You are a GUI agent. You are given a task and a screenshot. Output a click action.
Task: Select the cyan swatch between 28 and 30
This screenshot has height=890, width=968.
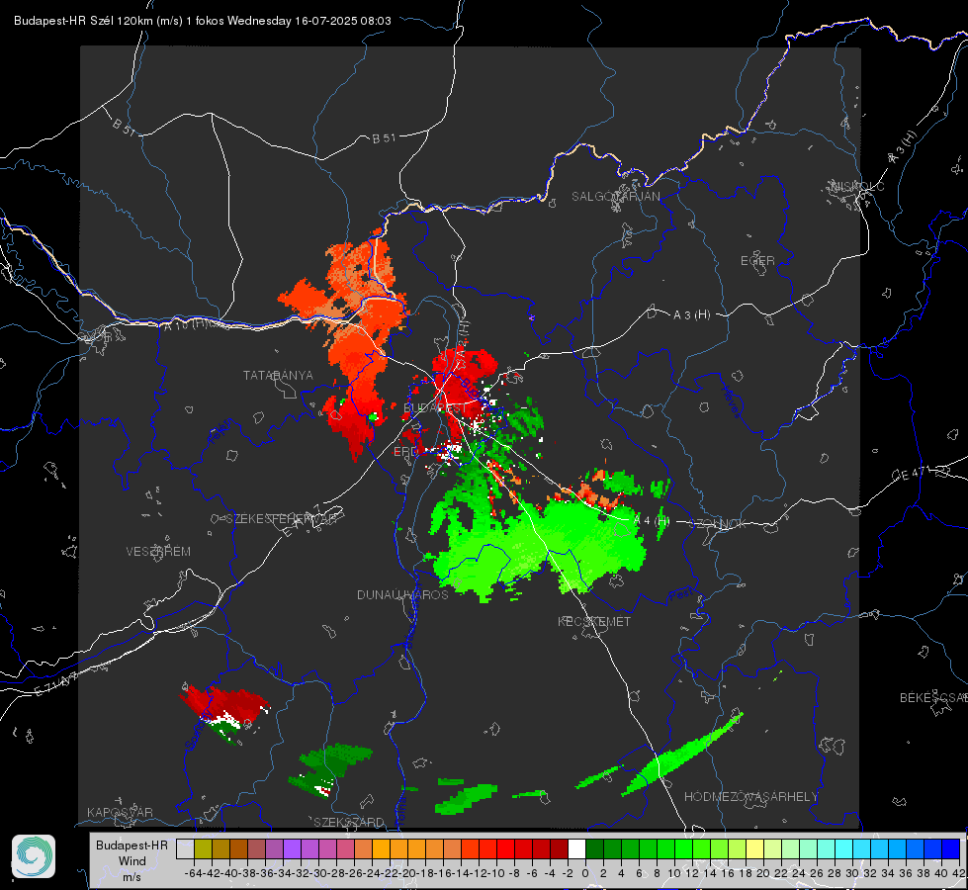pyautogui.click(x=844, y=848)
